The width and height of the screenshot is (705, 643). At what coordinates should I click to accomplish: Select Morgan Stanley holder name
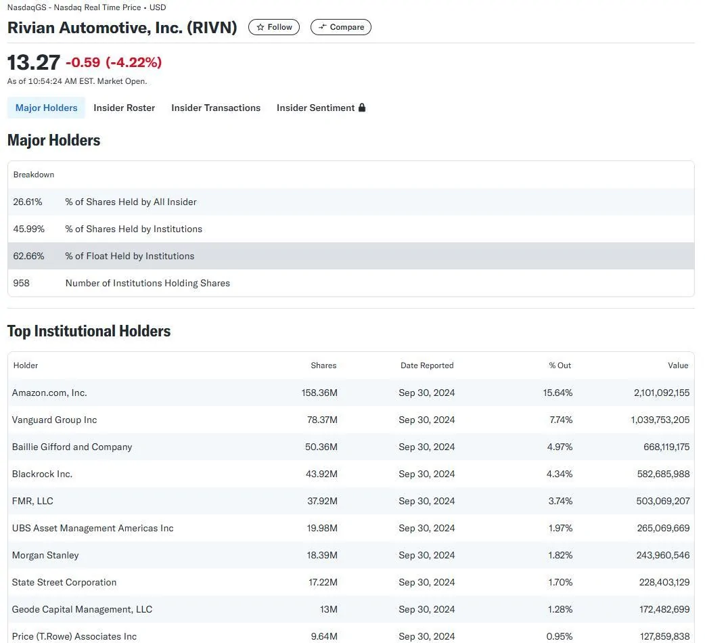click(45, 555)
